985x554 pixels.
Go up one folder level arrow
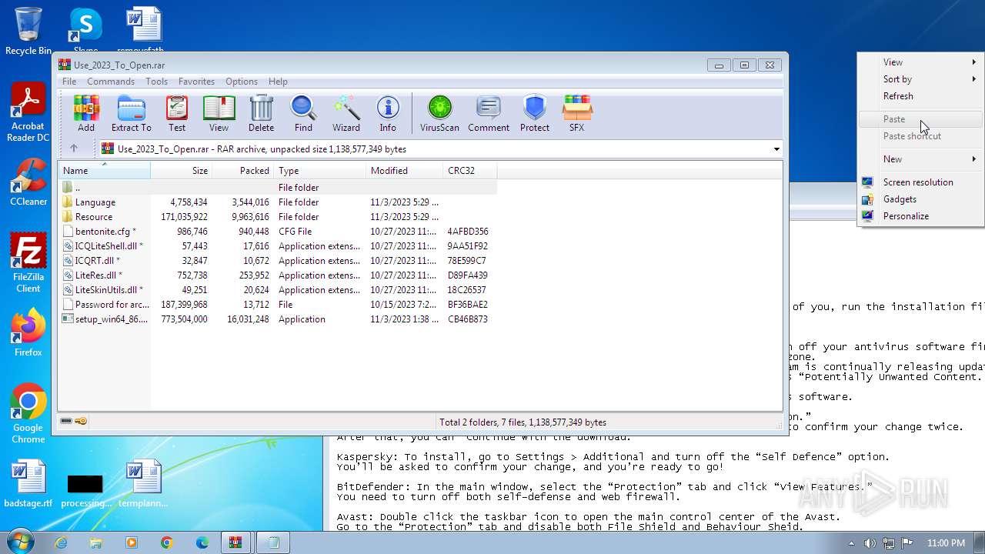click(74, 149)
